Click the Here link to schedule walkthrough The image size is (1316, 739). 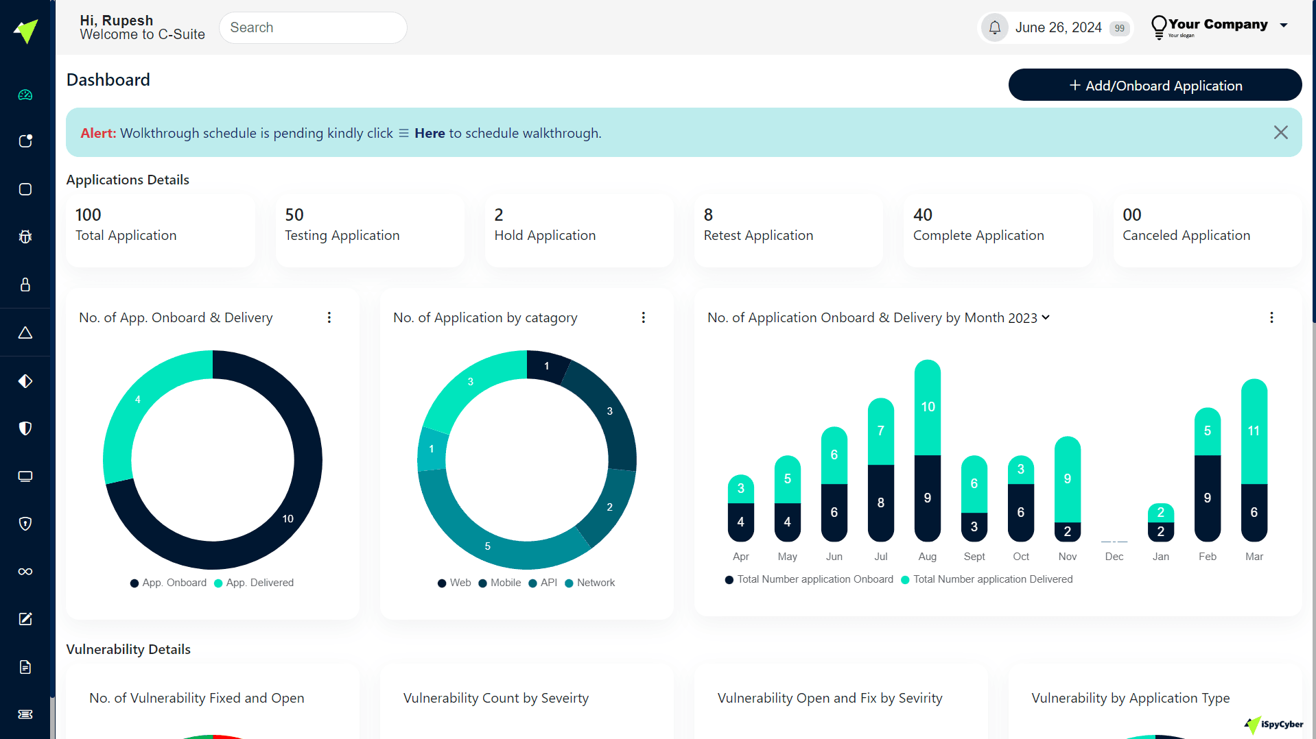(x=430, y=133)
